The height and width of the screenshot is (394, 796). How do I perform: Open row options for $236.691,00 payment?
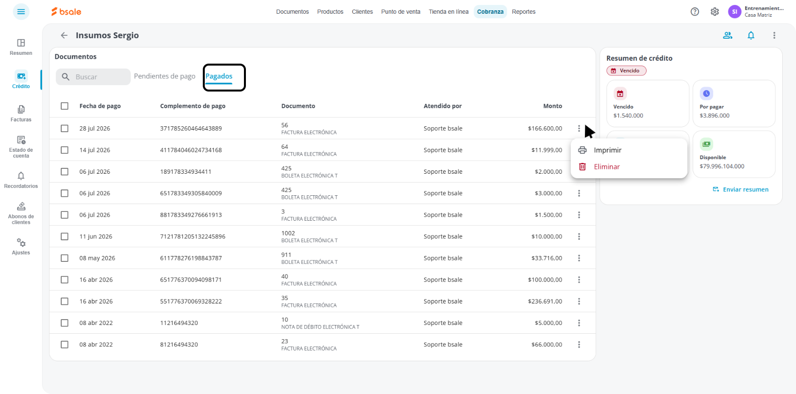(x=579, y=301)
